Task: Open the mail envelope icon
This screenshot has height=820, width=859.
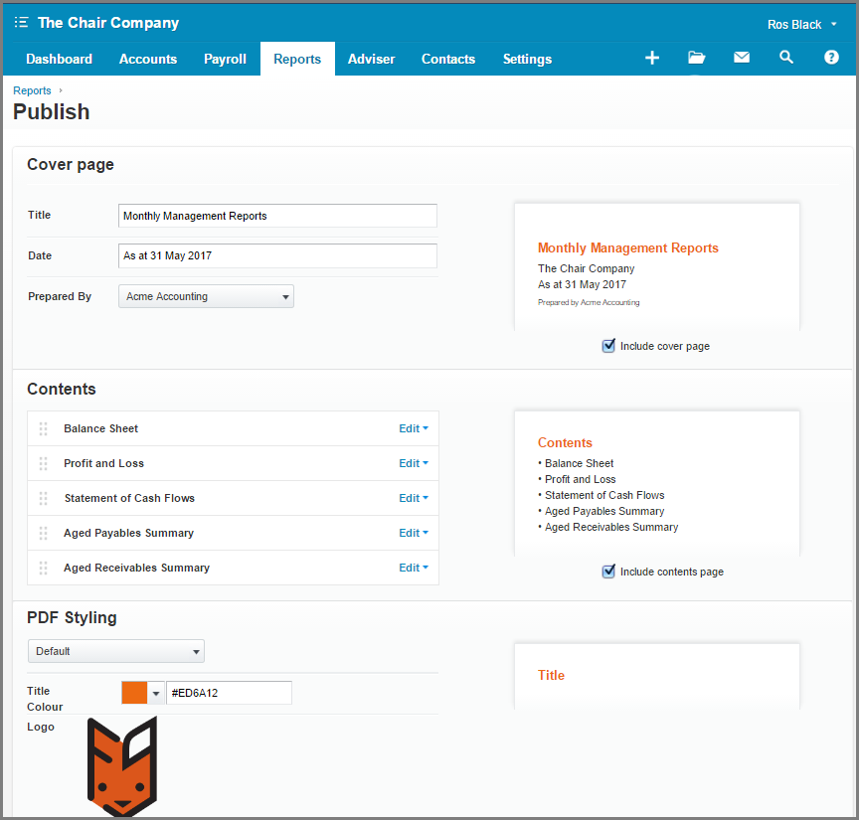Action: [x=742, y=57]
